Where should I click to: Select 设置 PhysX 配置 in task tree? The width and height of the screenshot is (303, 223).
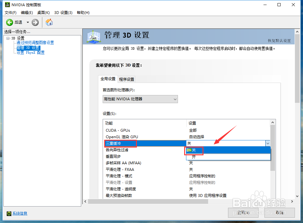pyautogui.click(x=30, y=52)
